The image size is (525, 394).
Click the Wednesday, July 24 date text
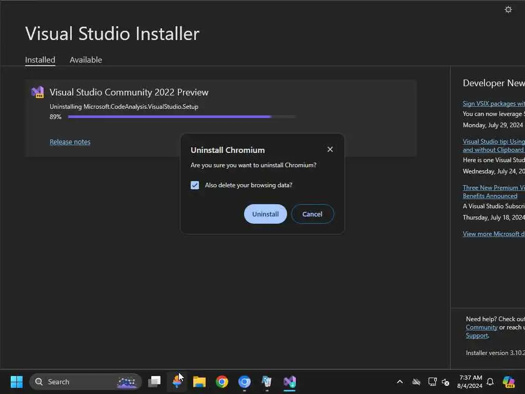(x=494, y=171)
